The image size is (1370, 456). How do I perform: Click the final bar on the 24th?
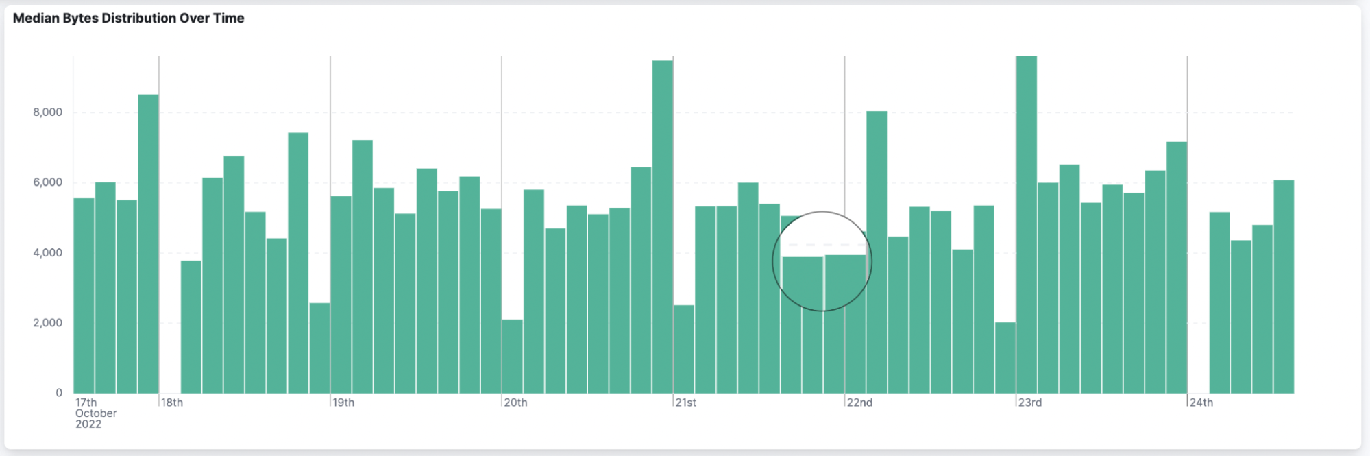(1284, 287)
